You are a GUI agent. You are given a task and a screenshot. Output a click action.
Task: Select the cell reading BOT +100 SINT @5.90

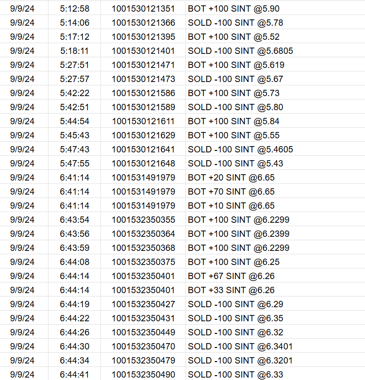(x=233, y=9)
